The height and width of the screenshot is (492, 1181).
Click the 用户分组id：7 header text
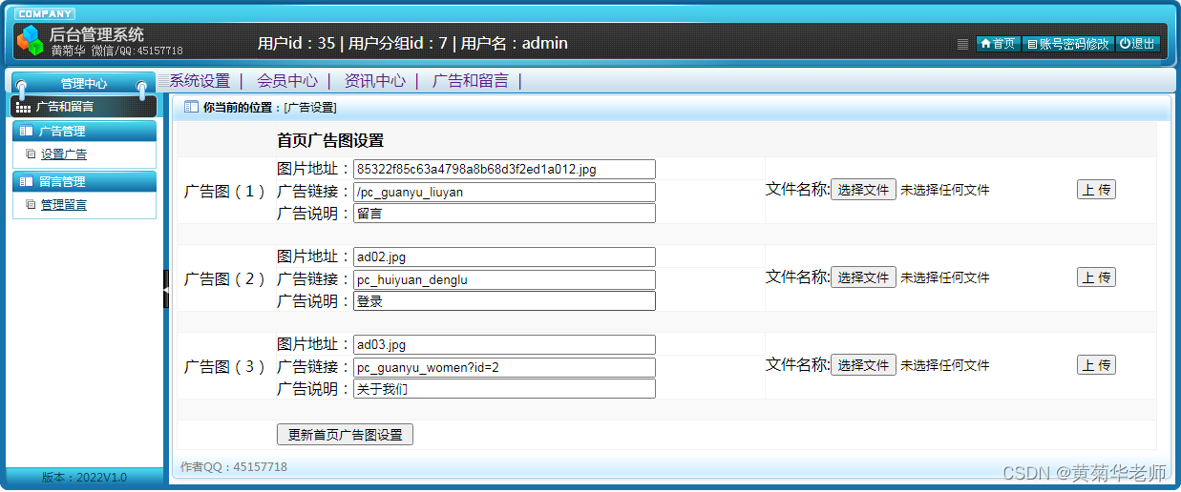click(x=398, y=43)
